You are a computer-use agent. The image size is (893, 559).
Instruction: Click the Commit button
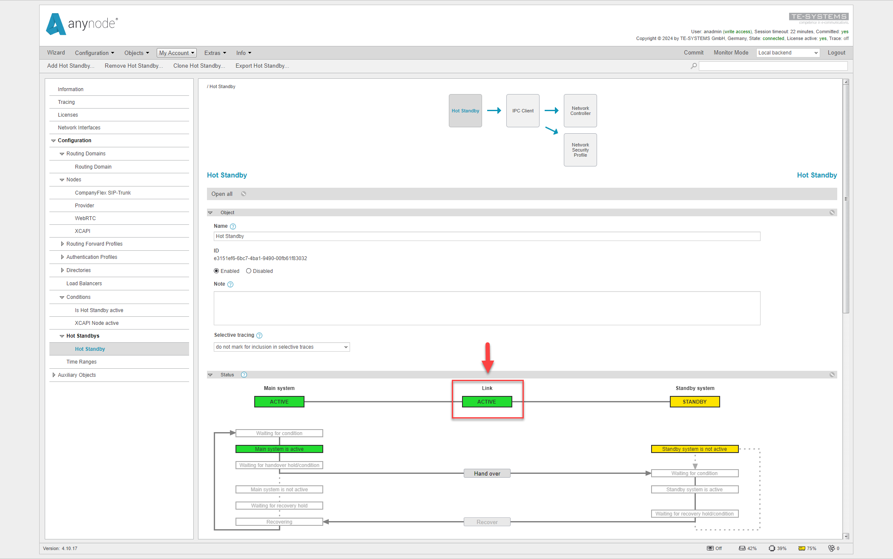click(693, 52)
